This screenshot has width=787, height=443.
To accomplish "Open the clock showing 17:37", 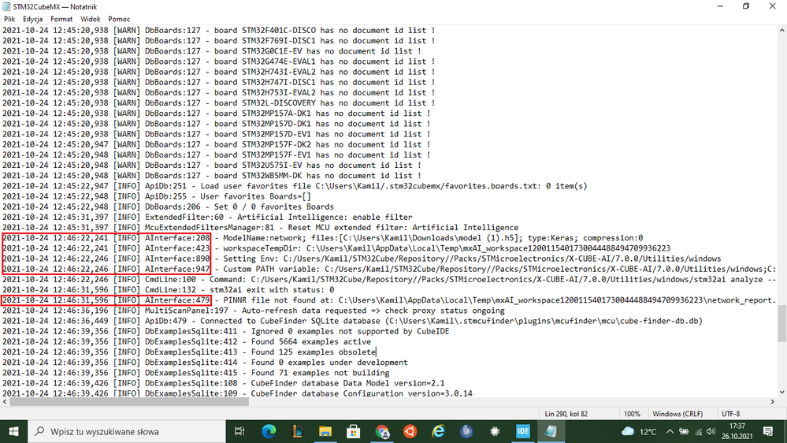I will pos(737,431).
